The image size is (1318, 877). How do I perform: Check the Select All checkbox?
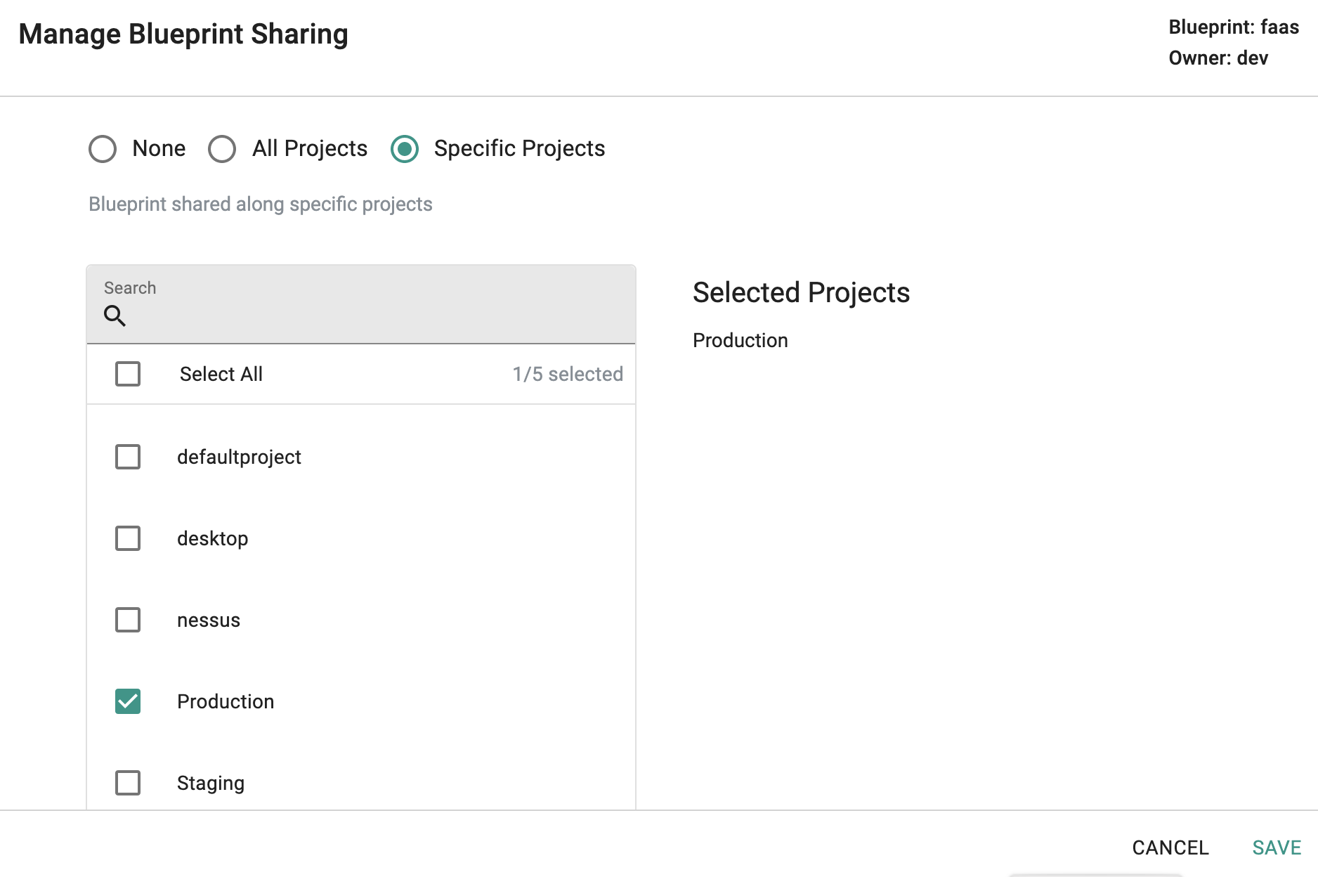(128, 374)
